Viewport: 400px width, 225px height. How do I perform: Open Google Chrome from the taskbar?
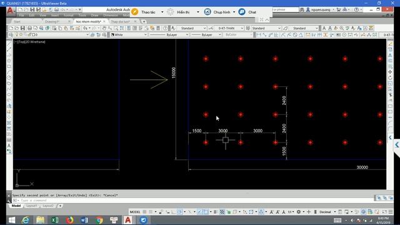pyautogui.click(x=99, y=220)
